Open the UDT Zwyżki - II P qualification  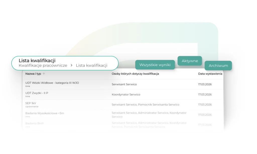[37, 93]
